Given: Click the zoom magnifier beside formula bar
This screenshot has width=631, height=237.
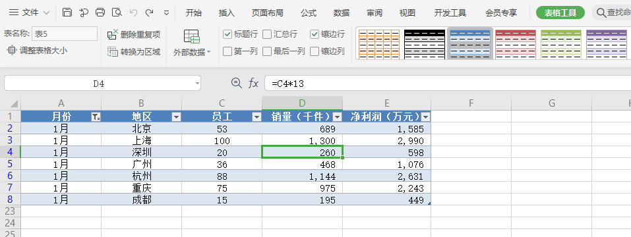Looking at the screenshot, I should click(236, 83).
